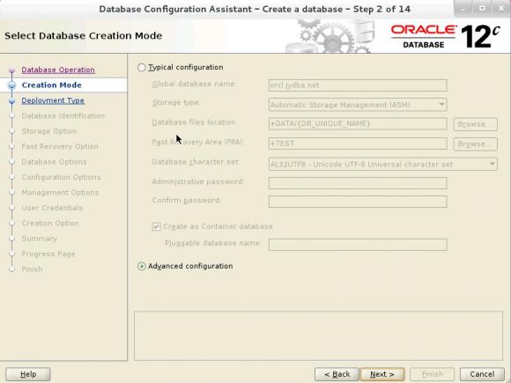Minimize the Database Configuration Assistant window
The height and width of the screenshot is (383, 511).
click(x=463, y=9)
